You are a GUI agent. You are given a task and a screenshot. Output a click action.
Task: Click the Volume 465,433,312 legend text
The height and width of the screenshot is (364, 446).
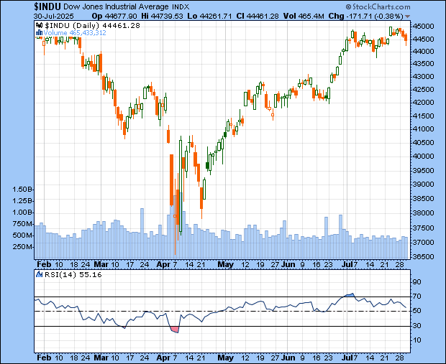point(75,33)
